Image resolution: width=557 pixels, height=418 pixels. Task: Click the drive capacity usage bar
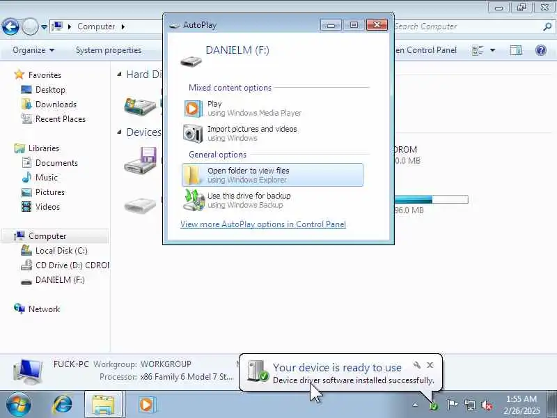click(431, 200)
